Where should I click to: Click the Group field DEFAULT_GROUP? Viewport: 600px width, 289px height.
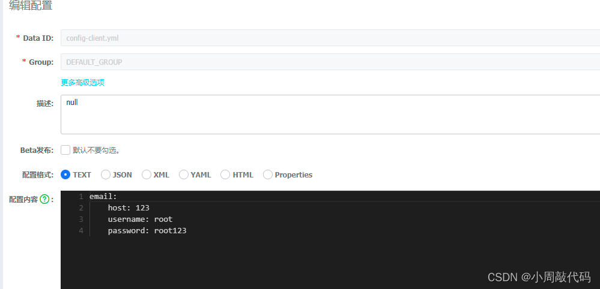click(330, 62)
